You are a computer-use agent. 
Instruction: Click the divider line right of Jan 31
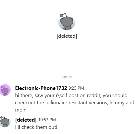coord(105,77)
